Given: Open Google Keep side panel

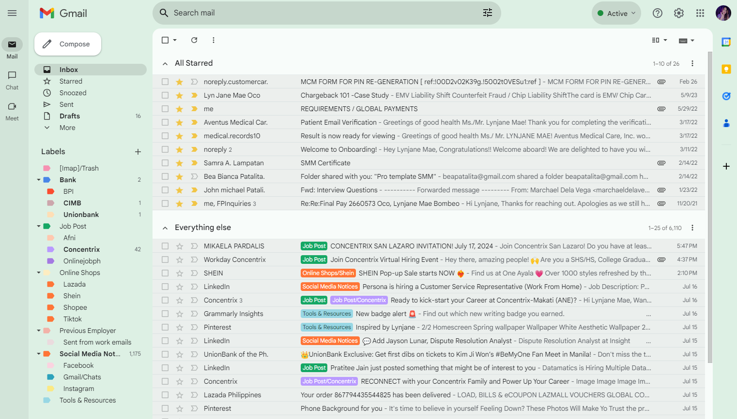Looking at the screenshot, I should click(x=726, y=69).
